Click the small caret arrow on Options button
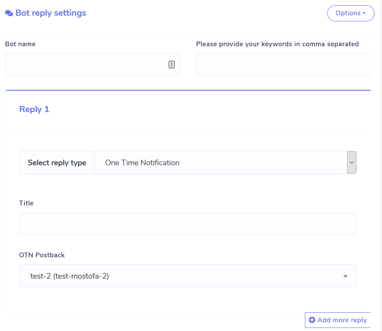 pos(364,13)
